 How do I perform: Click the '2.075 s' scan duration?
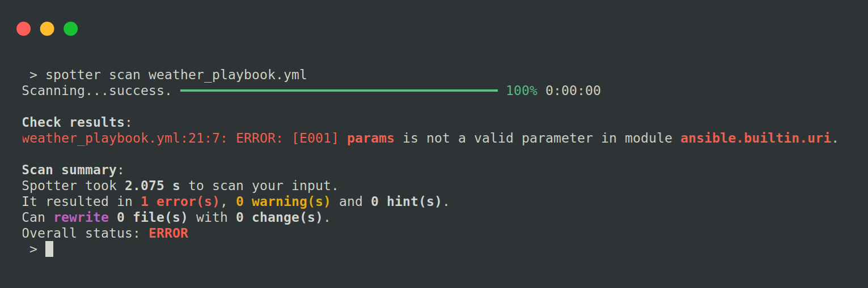point(152,186)
